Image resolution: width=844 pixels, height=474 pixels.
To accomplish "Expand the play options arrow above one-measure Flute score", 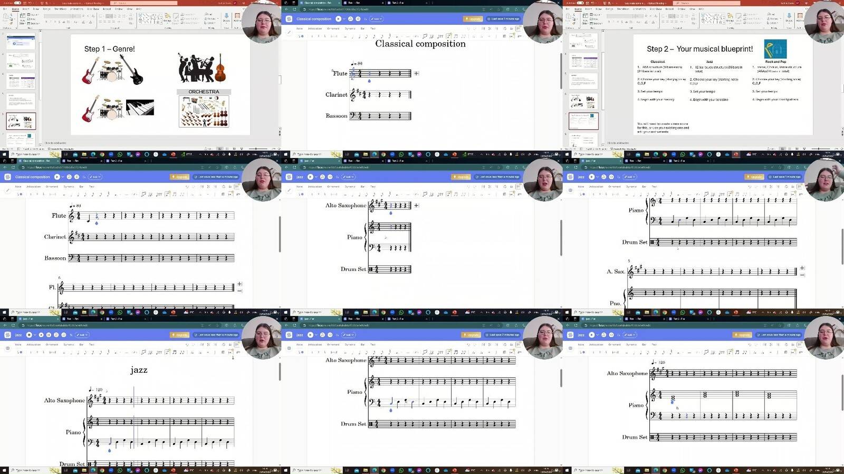I will 344,19.
